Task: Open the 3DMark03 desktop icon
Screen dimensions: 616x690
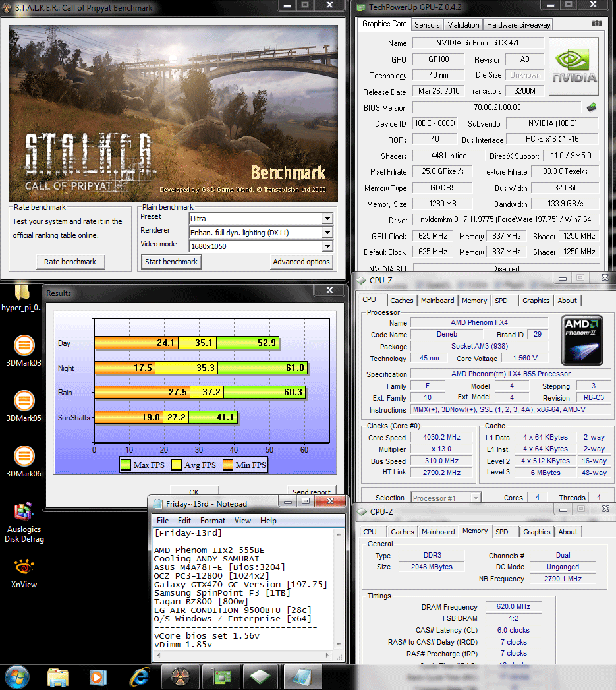Action: [x=24, y=351]
